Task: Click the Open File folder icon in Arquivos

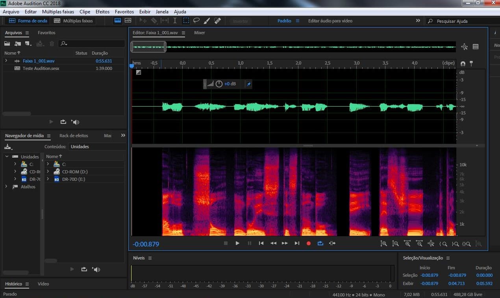Action: pos(7,44)
